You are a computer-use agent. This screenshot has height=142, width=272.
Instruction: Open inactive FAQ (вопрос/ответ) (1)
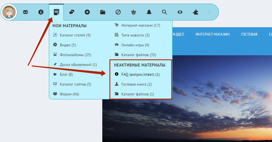point(140,74)
